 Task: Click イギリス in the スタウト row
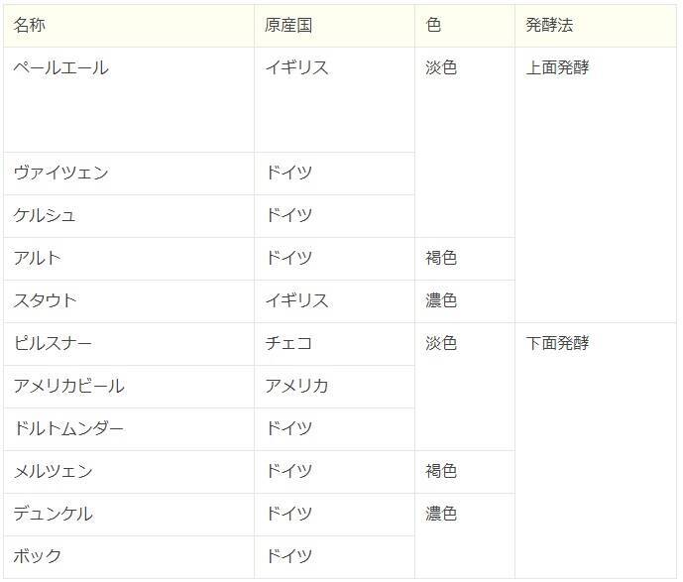click(x=296, y=301)
